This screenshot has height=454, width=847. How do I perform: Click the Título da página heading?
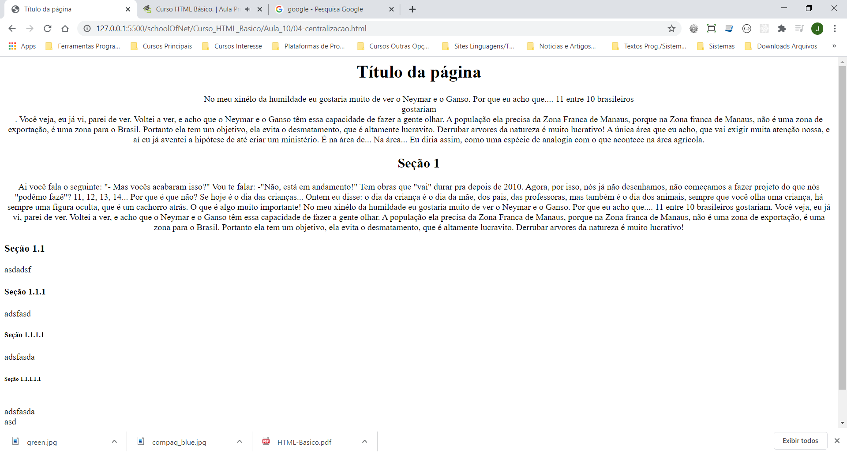pos(419,72)
